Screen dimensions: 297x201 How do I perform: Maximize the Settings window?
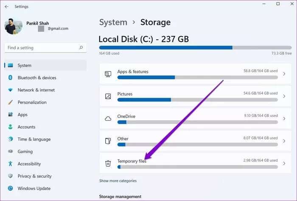(x=278, y=3)
